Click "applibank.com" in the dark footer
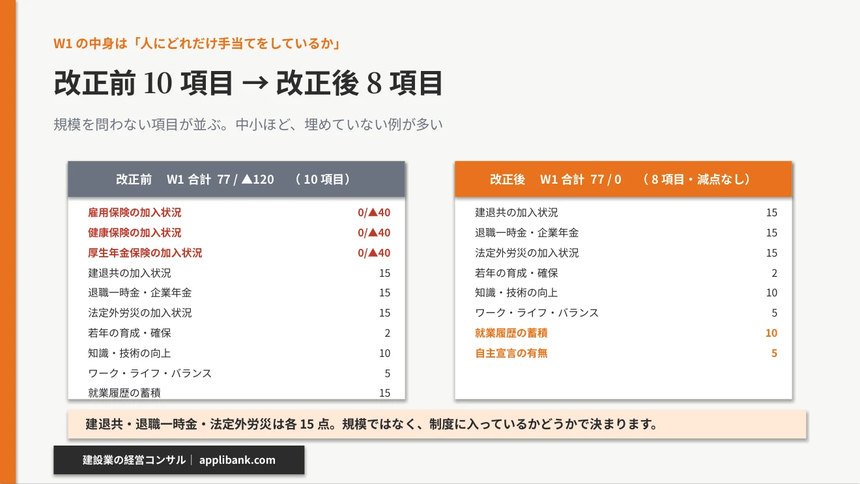This screenshot has width=860, height=484. pyautogui.click(x=236, y=460)
